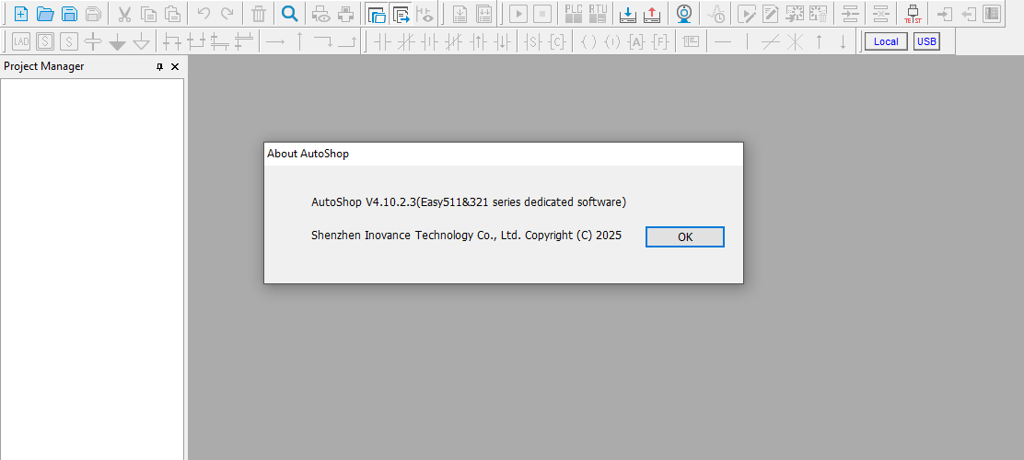
Task: Click the monitor eye icon
Action: (x=425, y=14)
